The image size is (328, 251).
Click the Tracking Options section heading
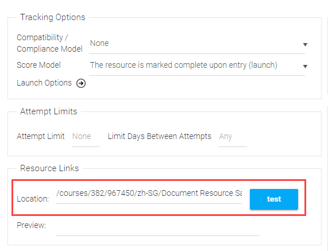53,17
